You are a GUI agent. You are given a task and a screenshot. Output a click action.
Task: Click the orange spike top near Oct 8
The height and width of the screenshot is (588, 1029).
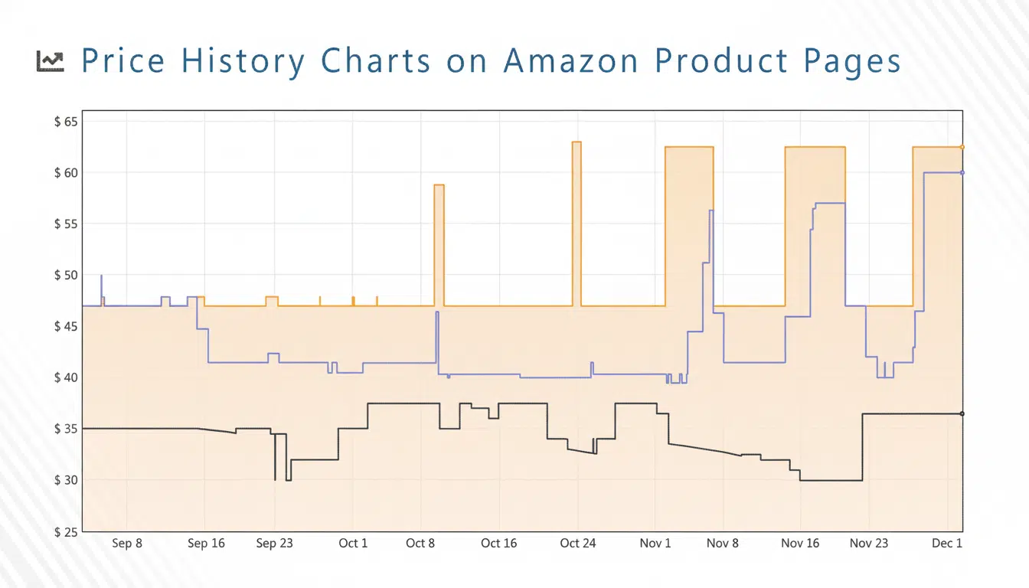439,186
